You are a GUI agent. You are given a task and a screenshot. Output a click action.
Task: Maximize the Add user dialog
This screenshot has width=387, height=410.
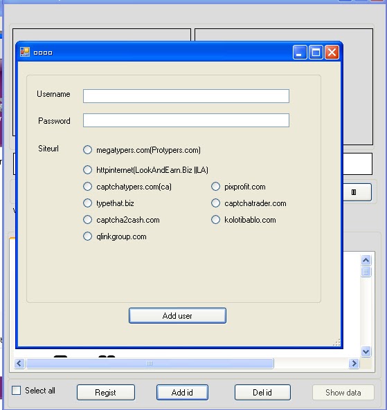pos(316,53)
